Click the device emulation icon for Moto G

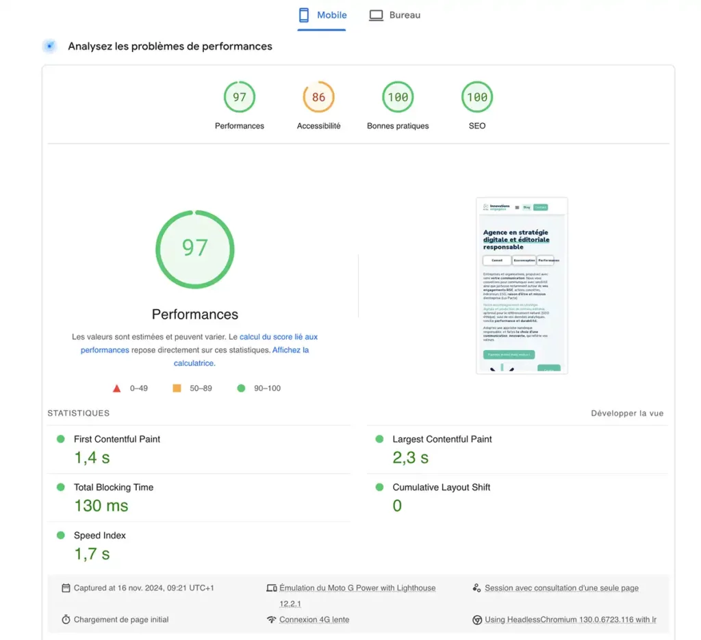point(272,588)
